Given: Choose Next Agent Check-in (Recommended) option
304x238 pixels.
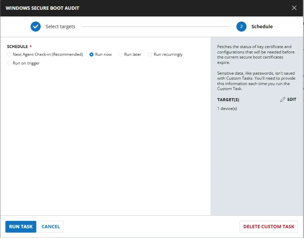Looking at the screenshot, I should (x=9, y=54).
